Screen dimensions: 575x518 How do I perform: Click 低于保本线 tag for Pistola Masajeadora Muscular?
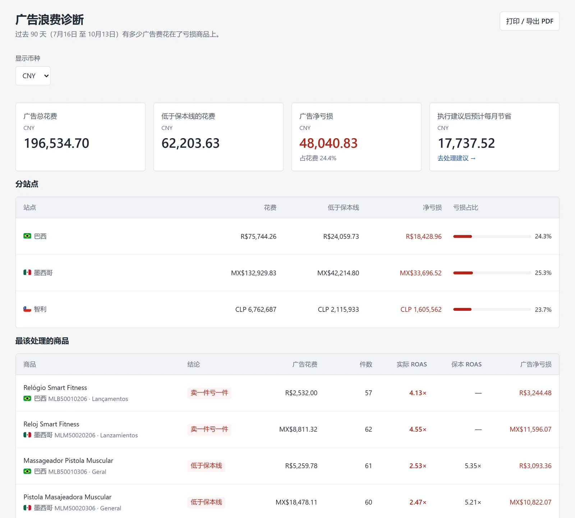click(206, 502)
